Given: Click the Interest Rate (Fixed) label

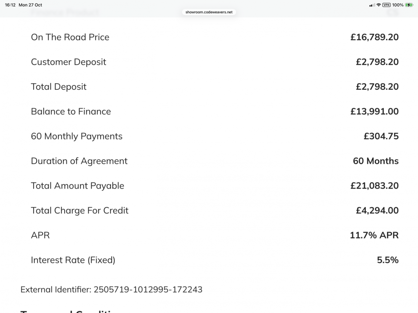Looking at the screenshot, I should point(73,260).
